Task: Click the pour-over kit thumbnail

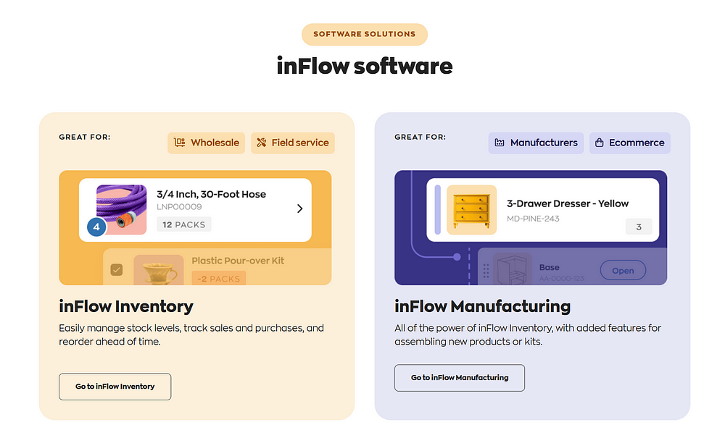Action: (159, 270)
